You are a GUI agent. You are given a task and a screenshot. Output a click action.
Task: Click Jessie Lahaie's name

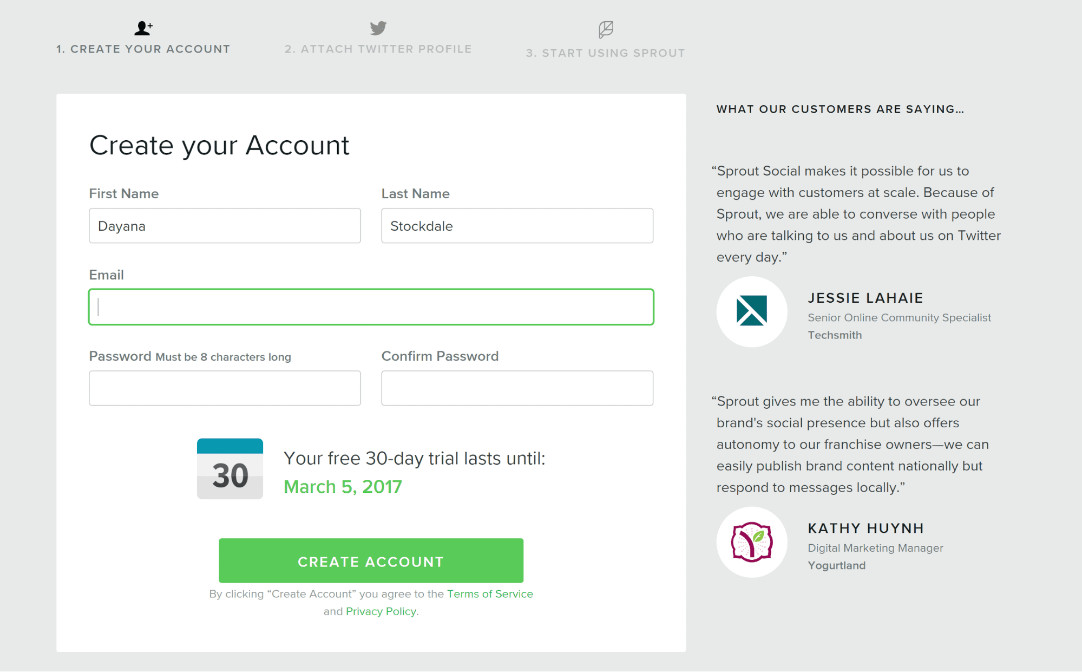click(x=865, y=298)
